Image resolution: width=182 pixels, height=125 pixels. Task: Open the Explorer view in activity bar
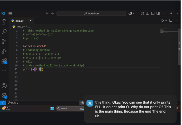(4, 22)
